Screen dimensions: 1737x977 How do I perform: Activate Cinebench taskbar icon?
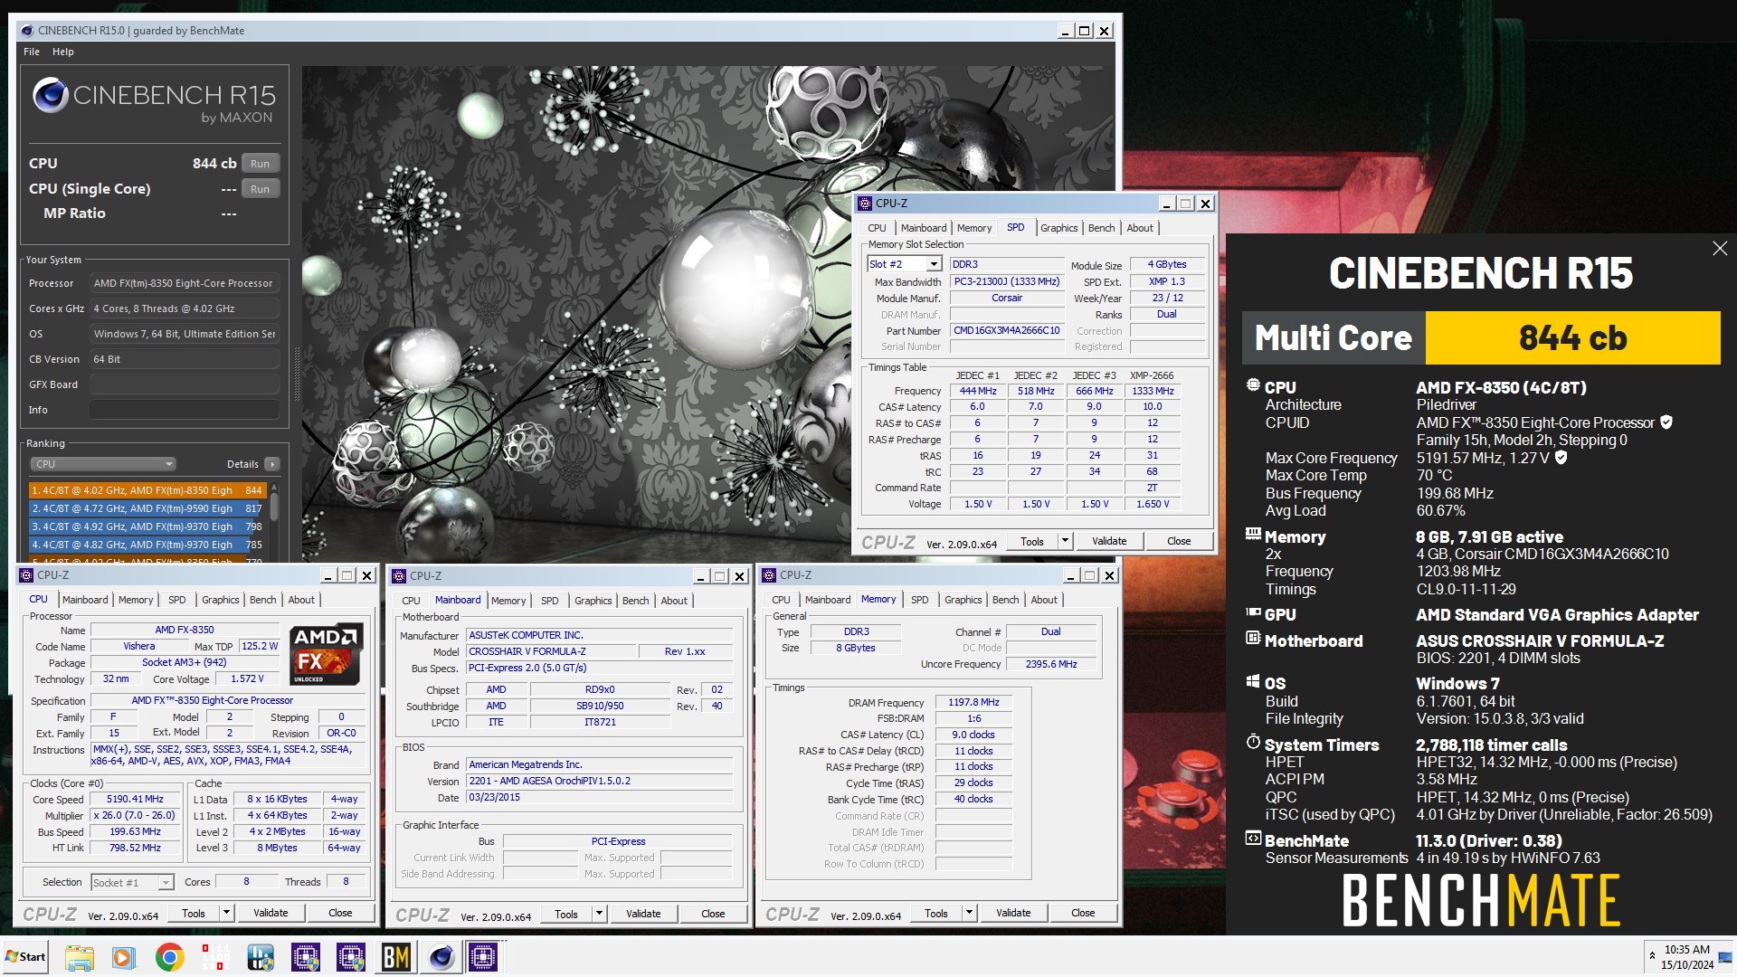click(x=441, y=957)
